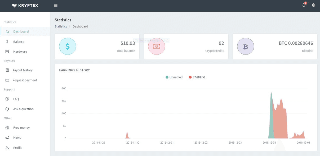Image resolution: width=320 pixels, height=156 pixels.
Task: Select the Free money gift icon
Action: tap(7, 127)
